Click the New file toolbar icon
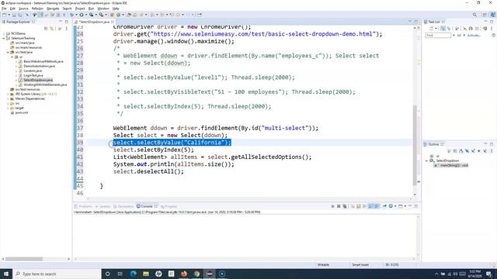The height and width of the screenshot is (279, 497). [4, 15]
